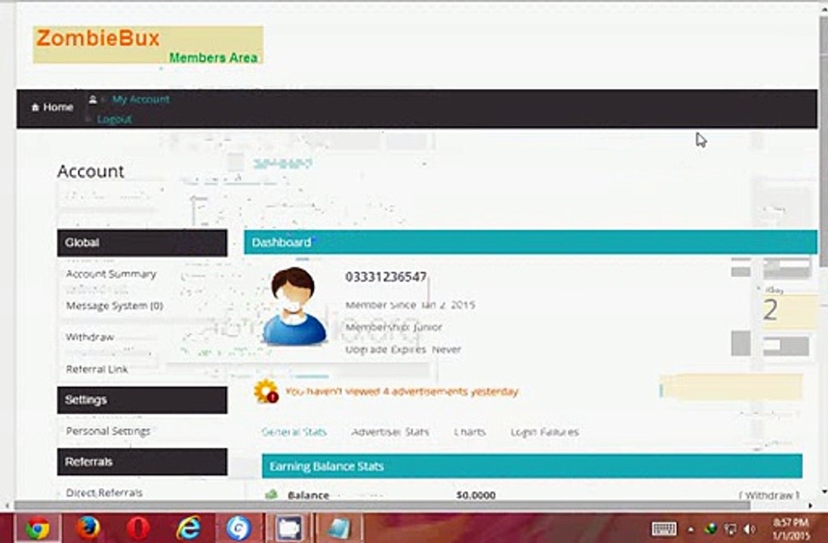Image resolution: width=828 pixels, height=543 pixels.
Task: Click the My Account person icon
Action: point(92,100)
